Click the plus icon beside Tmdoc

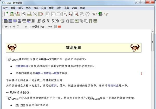point(14,27)
